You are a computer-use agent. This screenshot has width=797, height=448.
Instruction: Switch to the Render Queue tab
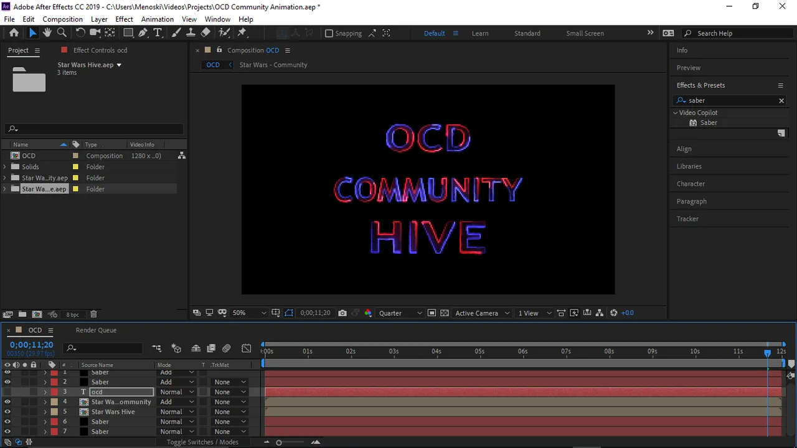point(96,330)
